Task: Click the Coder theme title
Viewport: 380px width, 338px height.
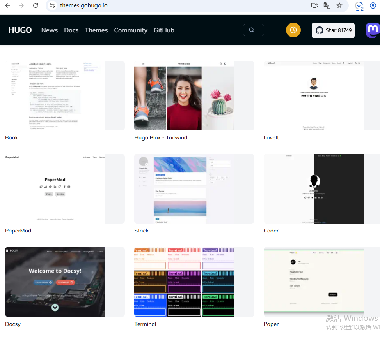Action: pyautogui.click(x=271, y=231)
